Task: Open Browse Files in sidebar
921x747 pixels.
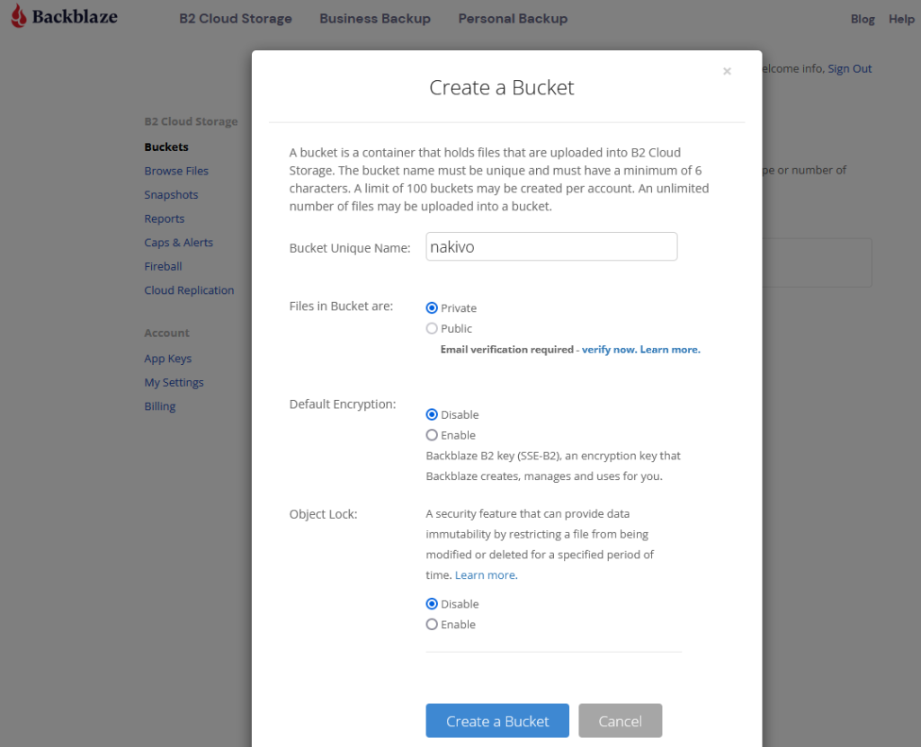Action: pyautogui.click(x=176, y=171)
